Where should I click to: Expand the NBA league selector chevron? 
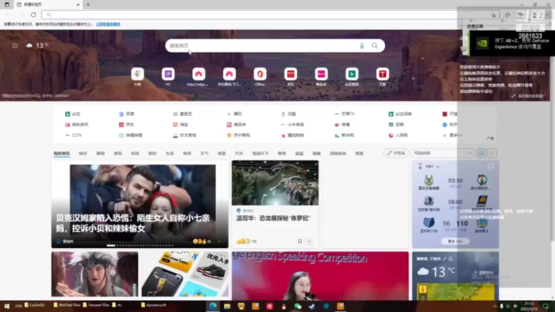point(438,166)
